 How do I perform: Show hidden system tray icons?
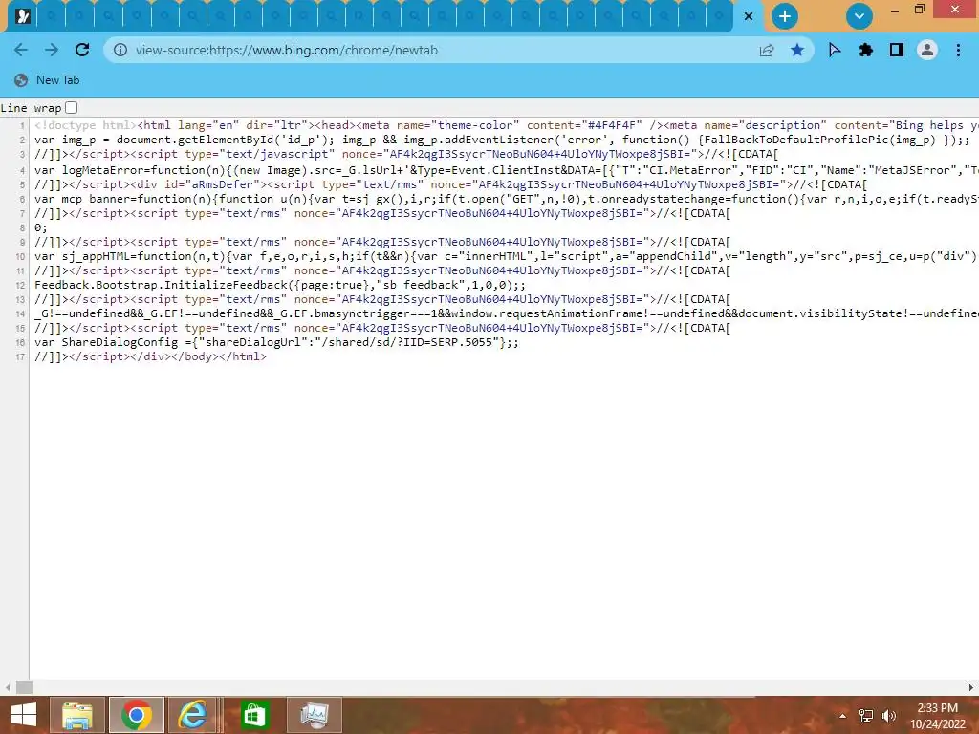[x=842, y=716]
